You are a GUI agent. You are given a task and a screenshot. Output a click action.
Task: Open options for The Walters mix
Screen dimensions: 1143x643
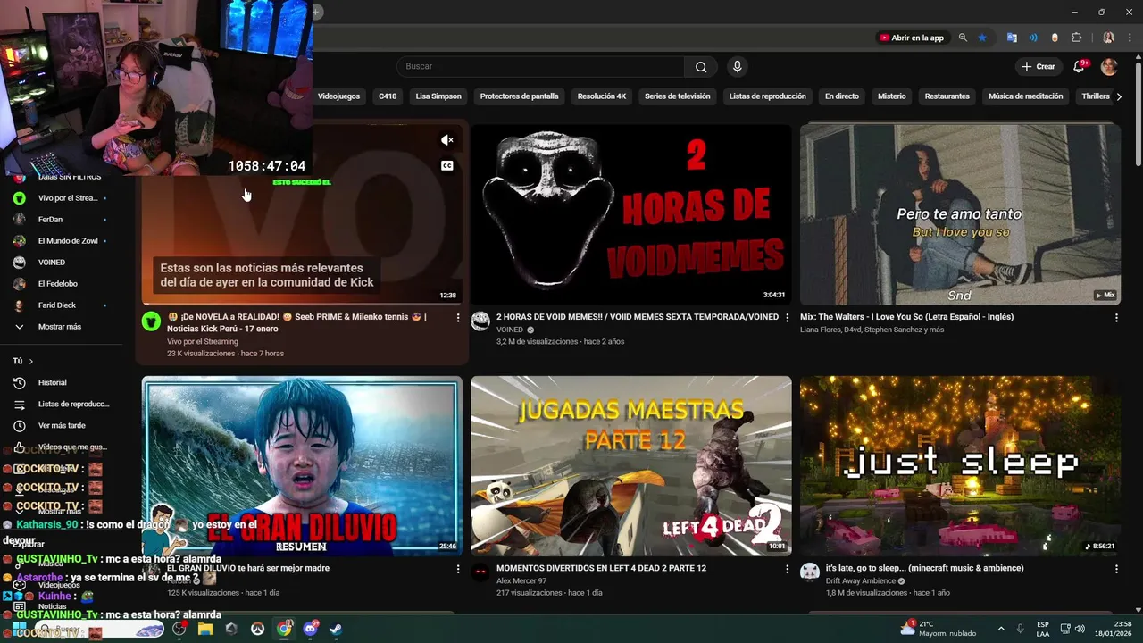(1116, 317)
